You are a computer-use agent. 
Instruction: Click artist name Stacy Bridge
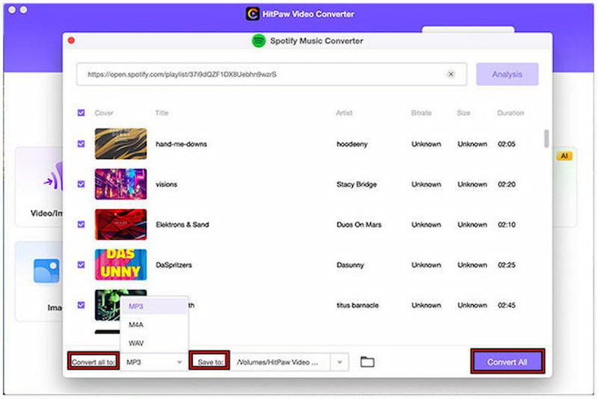(x=357, y=185)
